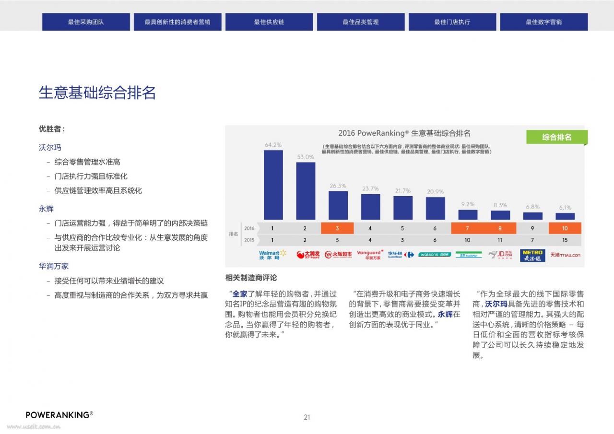This screenshot has width=614, height=434.
Task: Click the METRO 麦德龙 logo
Action: [532, 255]
